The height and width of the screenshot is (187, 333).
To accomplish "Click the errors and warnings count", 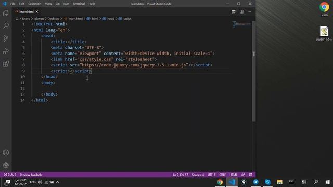I will 10,175.
